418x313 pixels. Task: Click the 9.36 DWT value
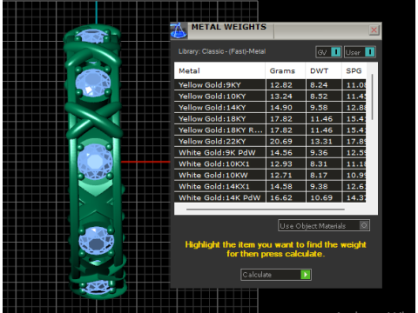point(319,153)
